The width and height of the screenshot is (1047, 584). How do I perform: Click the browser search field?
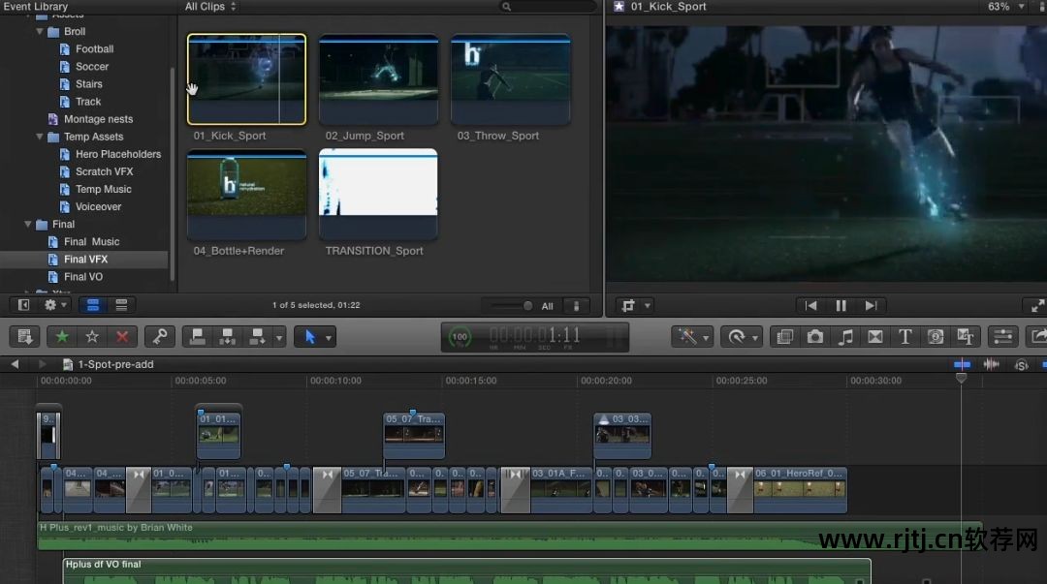coord(548,7)
